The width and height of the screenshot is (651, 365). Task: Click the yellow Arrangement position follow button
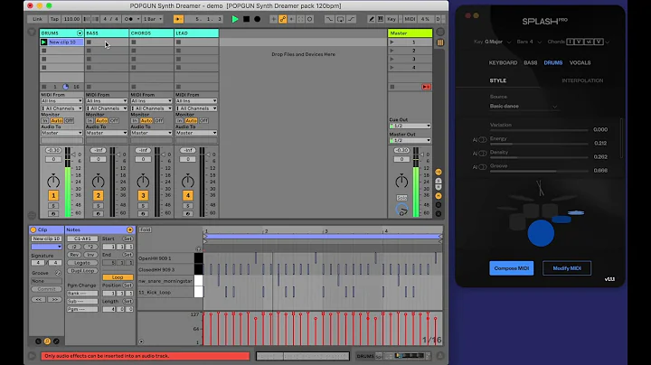[178, 19]
